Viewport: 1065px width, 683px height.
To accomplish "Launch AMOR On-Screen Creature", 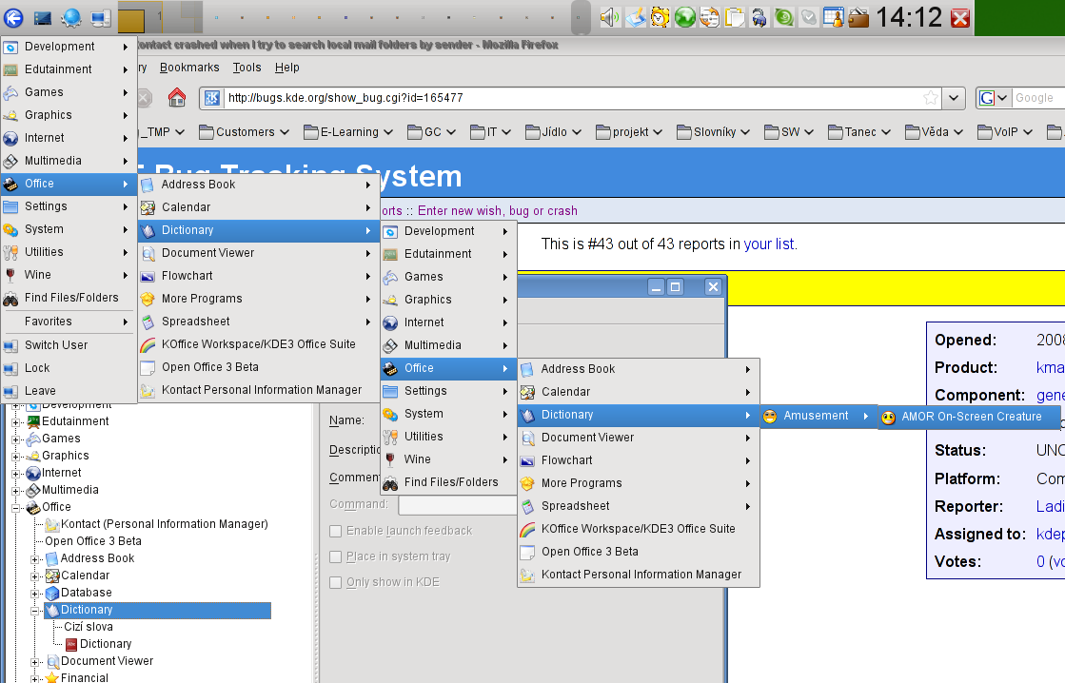I will pos(969,417).
